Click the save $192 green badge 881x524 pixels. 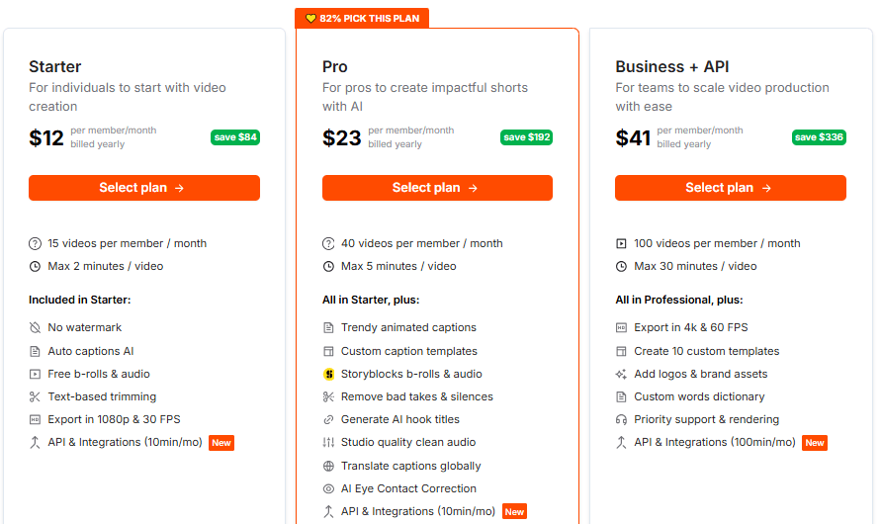tap(526, 137)
